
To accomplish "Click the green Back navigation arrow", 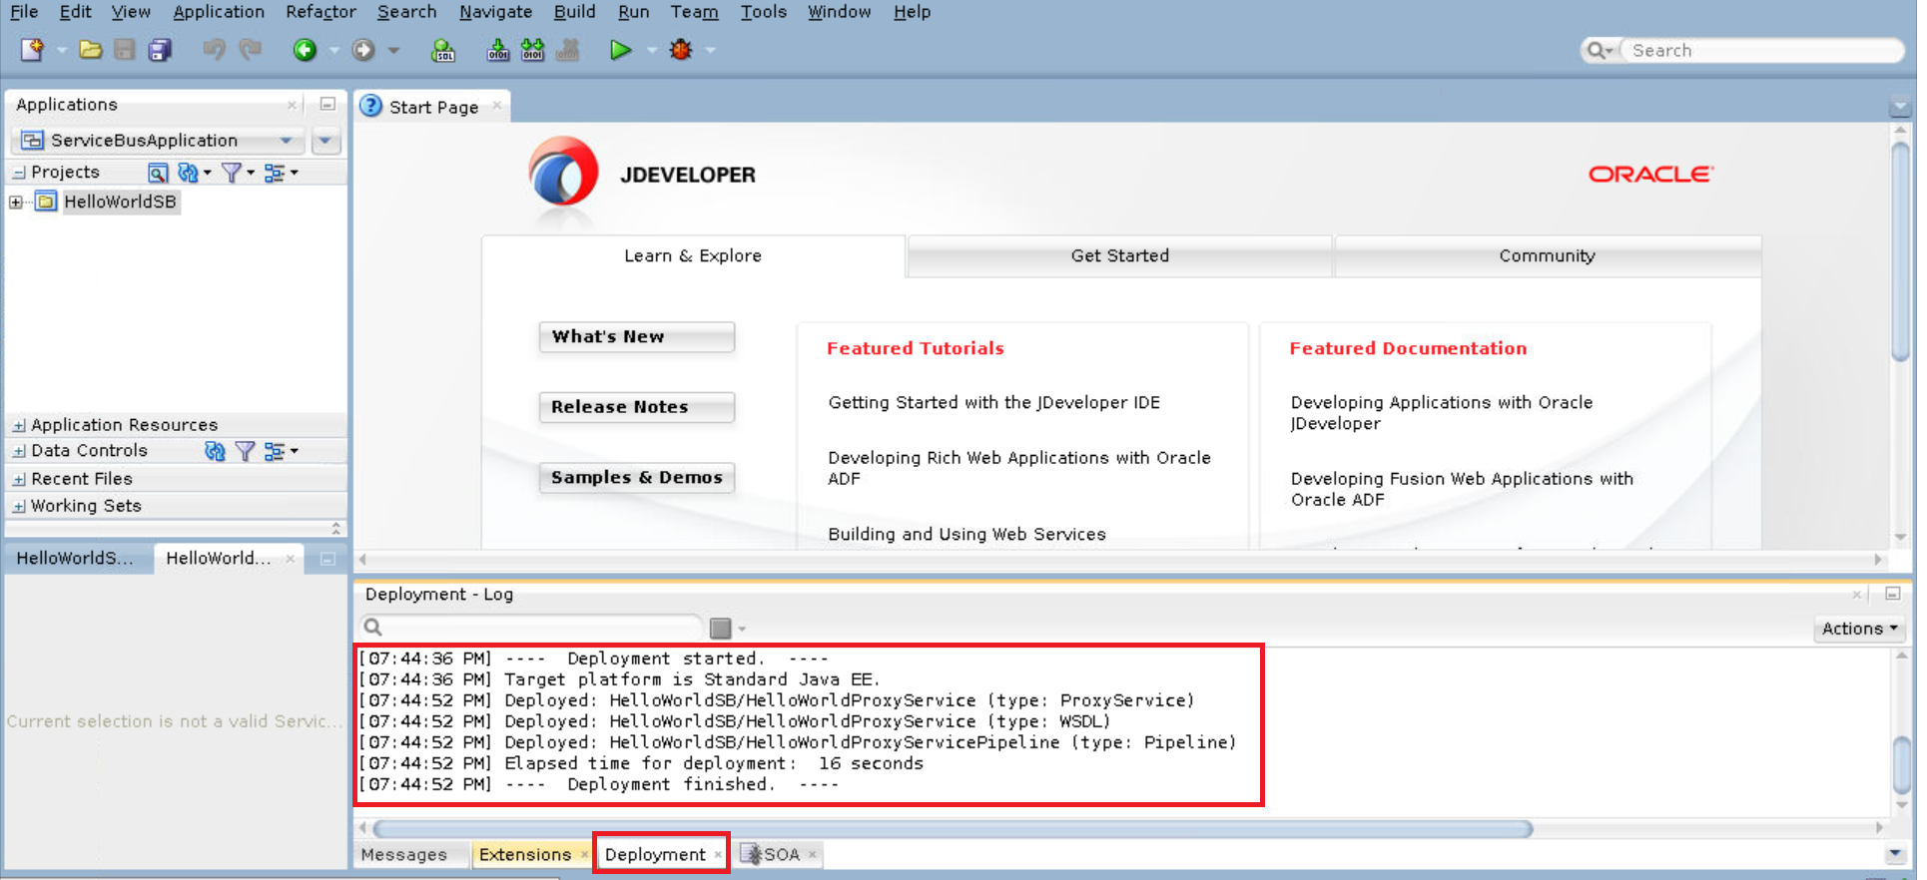I will [305, 50].
